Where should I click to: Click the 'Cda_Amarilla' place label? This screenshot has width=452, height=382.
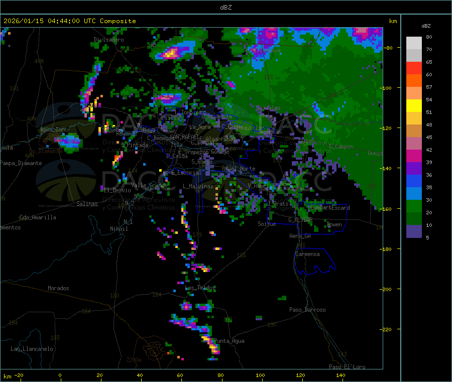[x=38, y=217]
